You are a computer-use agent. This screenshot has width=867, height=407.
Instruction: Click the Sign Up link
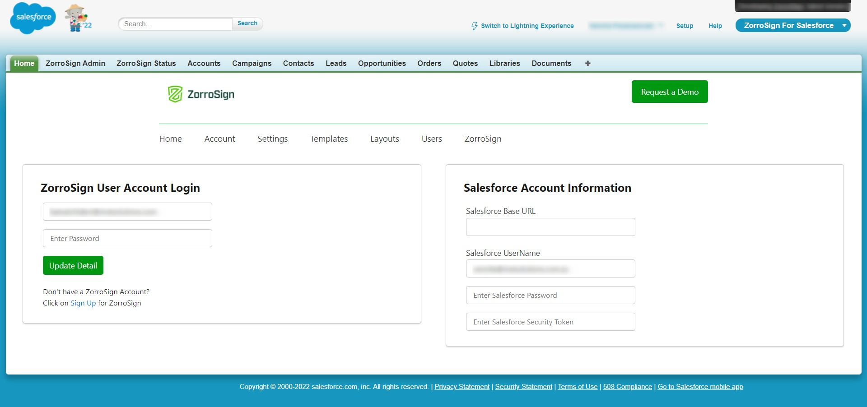[83, 303]
